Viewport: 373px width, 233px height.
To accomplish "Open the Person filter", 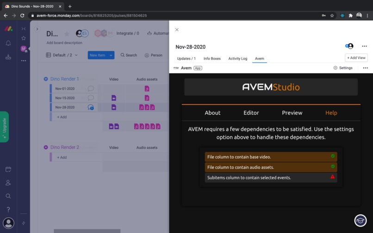I will [154, 55].
